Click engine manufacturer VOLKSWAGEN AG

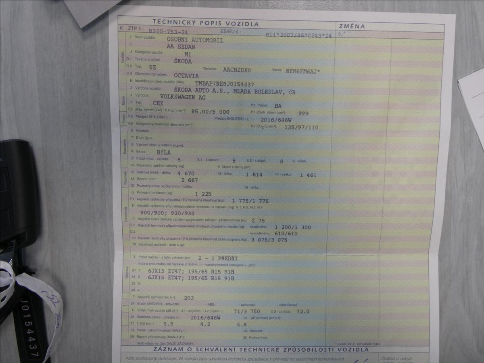click(x=183, y=97)
